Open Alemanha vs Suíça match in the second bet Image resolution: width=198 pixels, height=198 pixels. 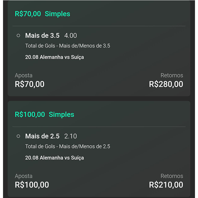[54, 158]
